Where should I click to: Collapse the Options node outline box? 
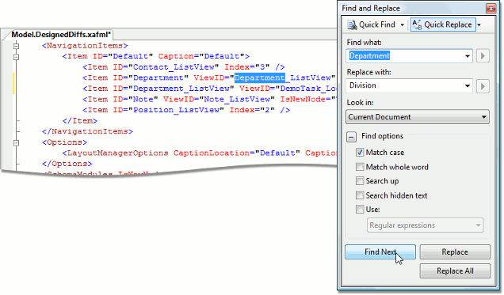click(16, 142)
